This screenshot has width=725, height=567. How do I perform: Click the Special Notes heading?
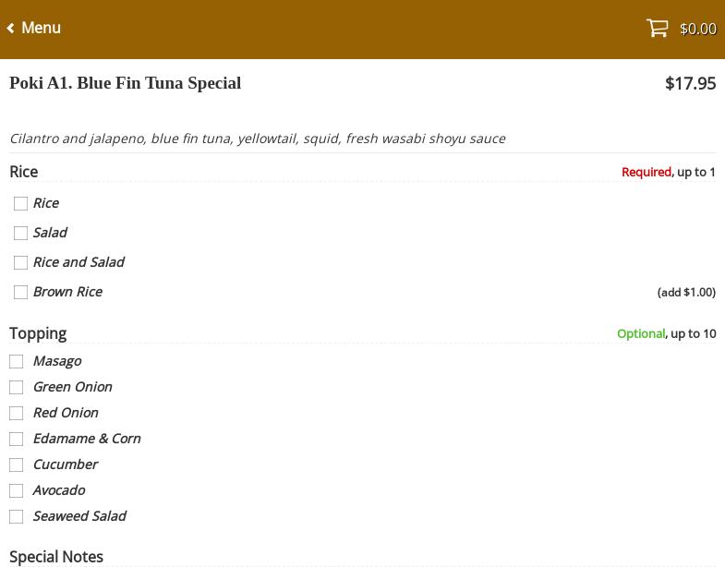tap(56, 557)
